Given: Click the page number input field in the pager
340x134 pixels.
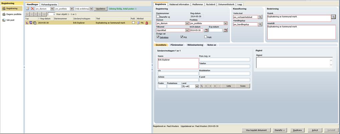Looking at the screenshot, I should [51, 14].
